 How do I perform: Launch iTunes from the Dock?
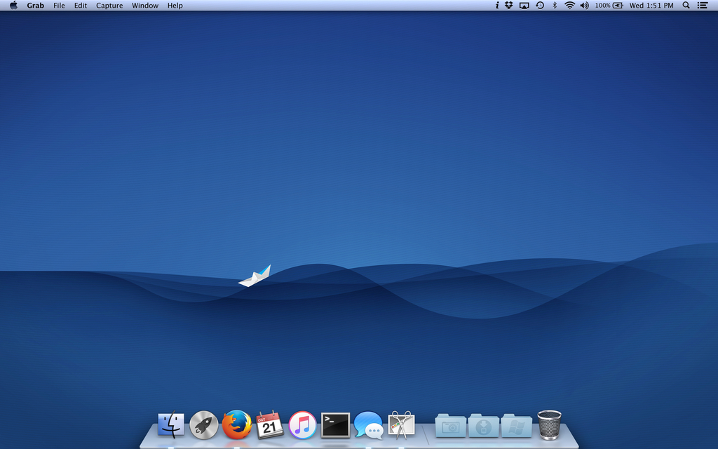coord(302,424)
